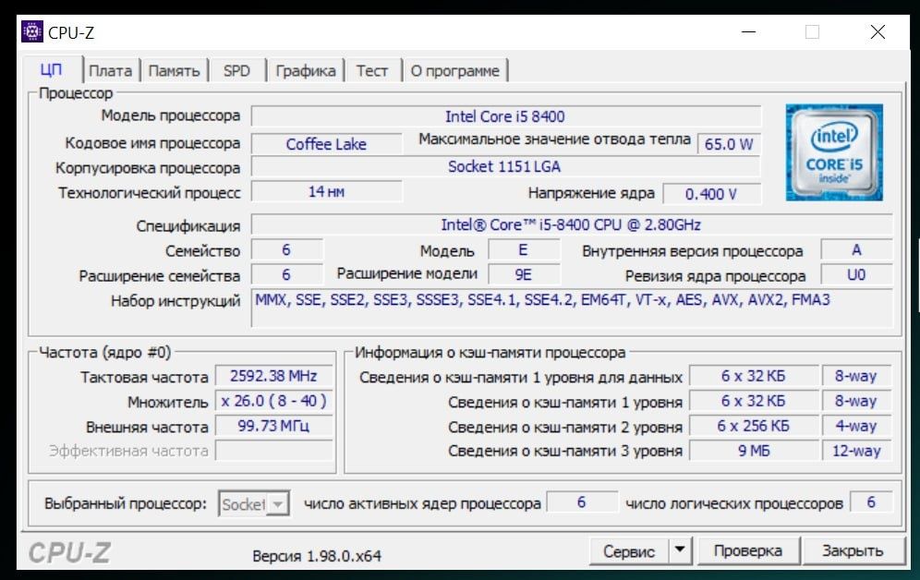
Task: Click the Coffee Lake code name field
Action: 326,144
